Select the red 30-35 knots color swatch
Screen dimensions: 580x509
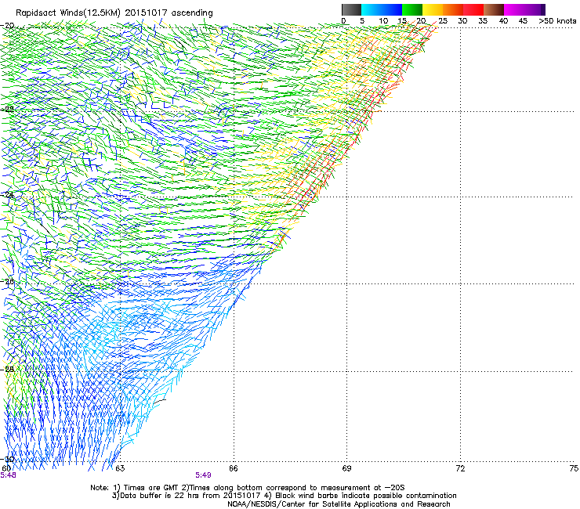(x=473, y=9)
